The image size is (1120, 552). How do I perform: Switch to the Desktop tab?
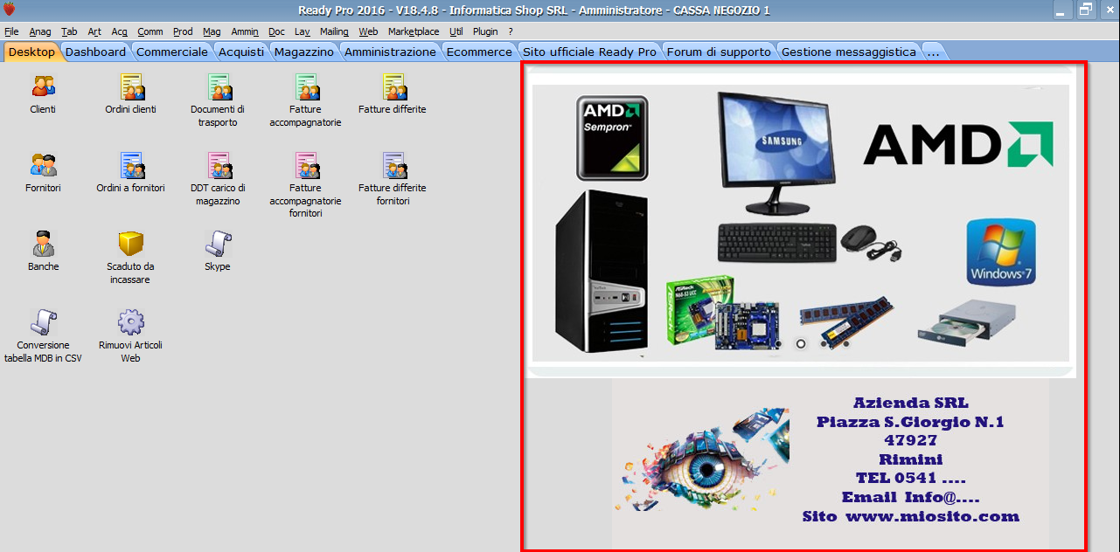point(31,52)
